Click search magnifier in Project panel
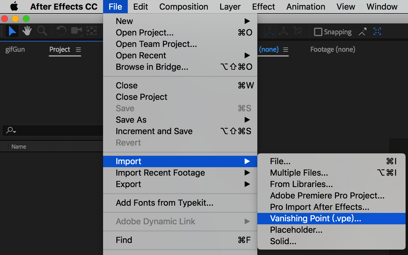Screen dimensions: 408x255 [11, 130]
